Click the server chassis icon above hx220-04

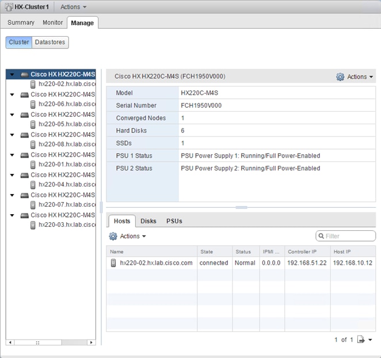[x=25, y=176]
